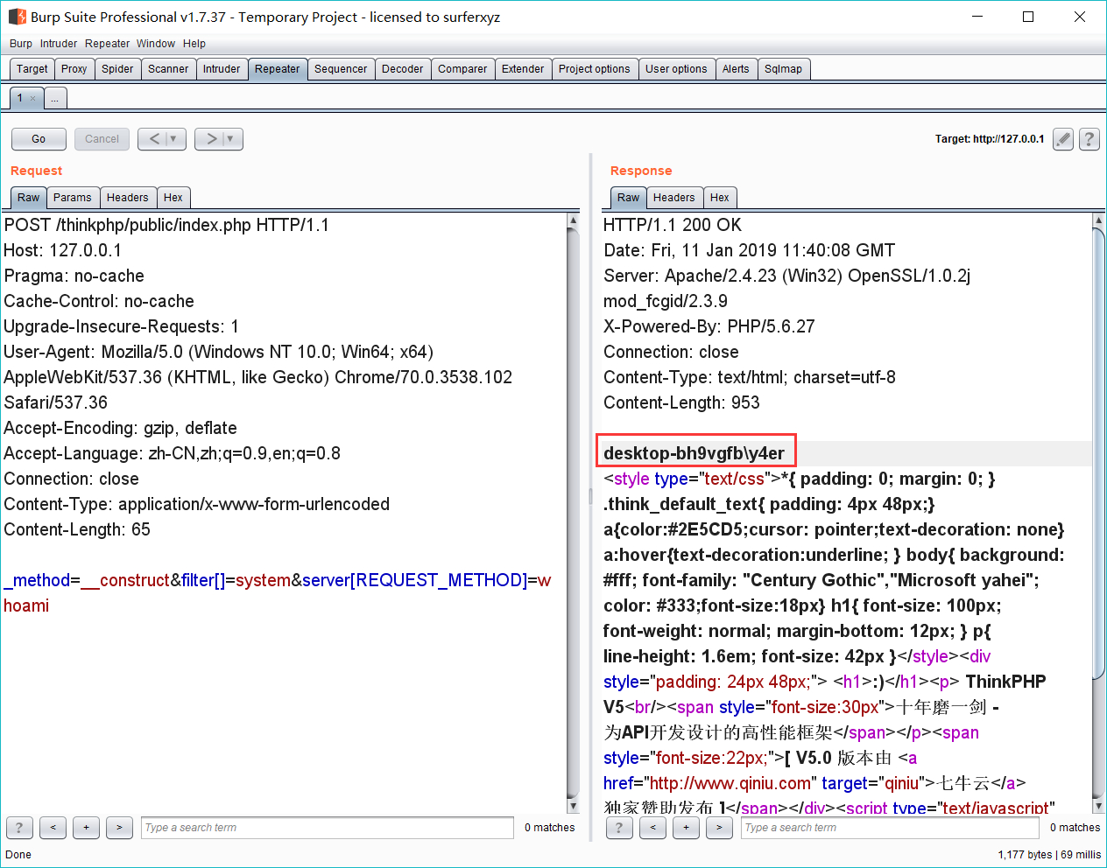This screenshot has width=1107, height=868.
Task: Click response search '+' options button
Action: 686,827
